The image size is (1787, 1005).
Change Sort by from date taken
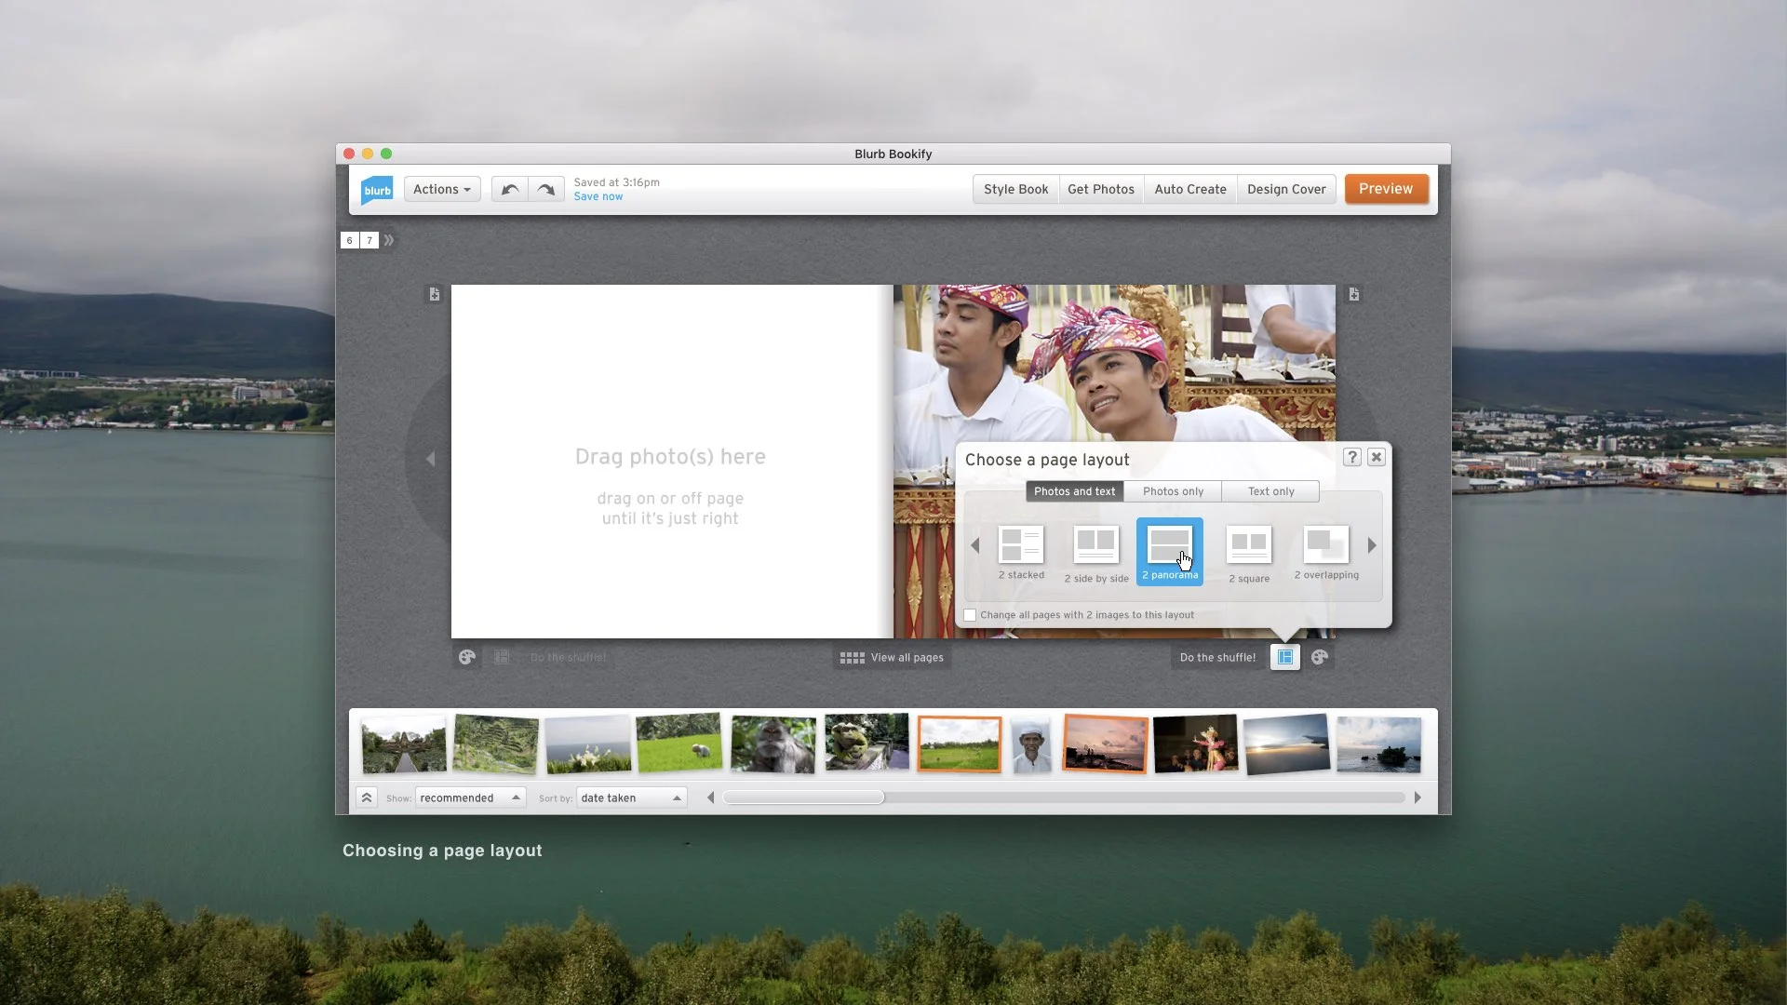click(631, 797)
